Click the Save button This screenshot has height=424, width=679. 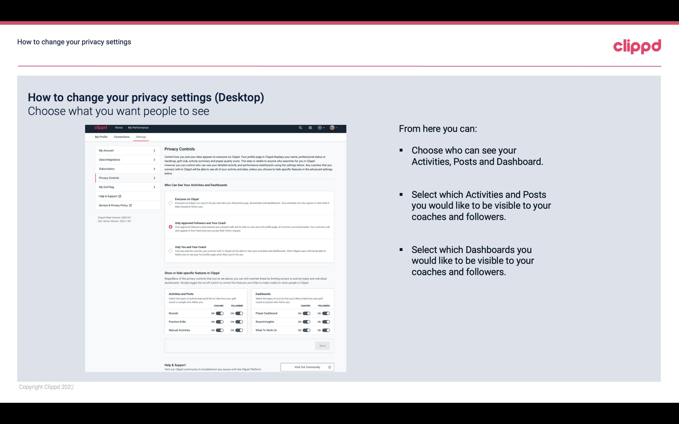pos(323,345)
